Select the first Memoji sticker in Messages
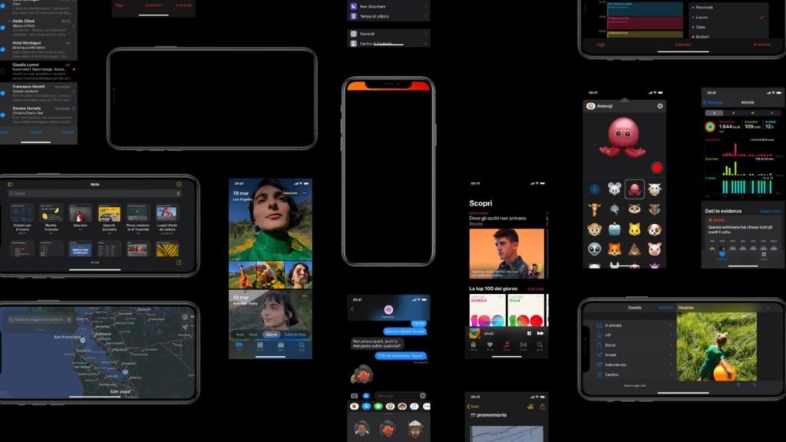786x442 pixels. coord(362,428)
